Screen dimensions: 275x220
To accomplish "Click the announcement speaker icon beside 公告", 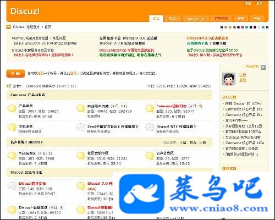I will (x=9, y=86).
